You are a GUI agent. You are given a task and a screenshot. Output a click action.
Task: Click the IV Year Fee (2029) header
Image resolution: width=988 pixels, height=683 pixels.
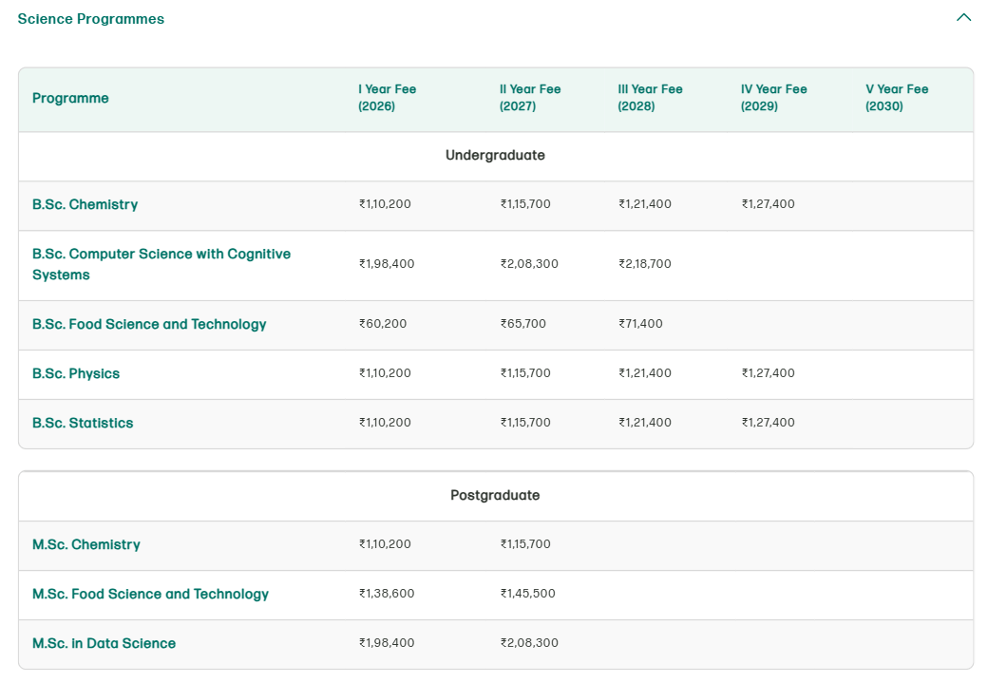(x=773, y=98)
